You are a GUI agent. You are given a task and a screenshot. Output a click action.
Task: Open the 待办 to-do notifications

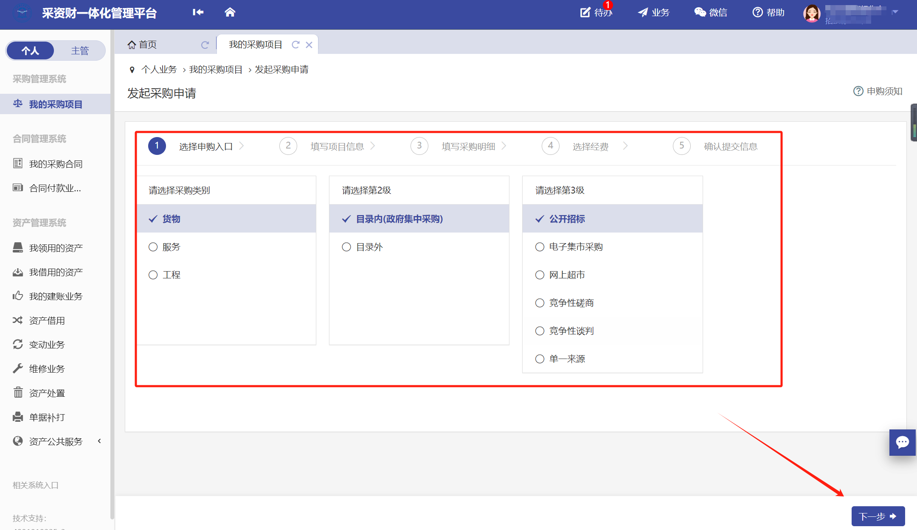pos(596,12)
